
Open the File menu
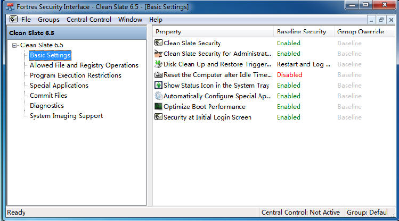click(26, 20)
